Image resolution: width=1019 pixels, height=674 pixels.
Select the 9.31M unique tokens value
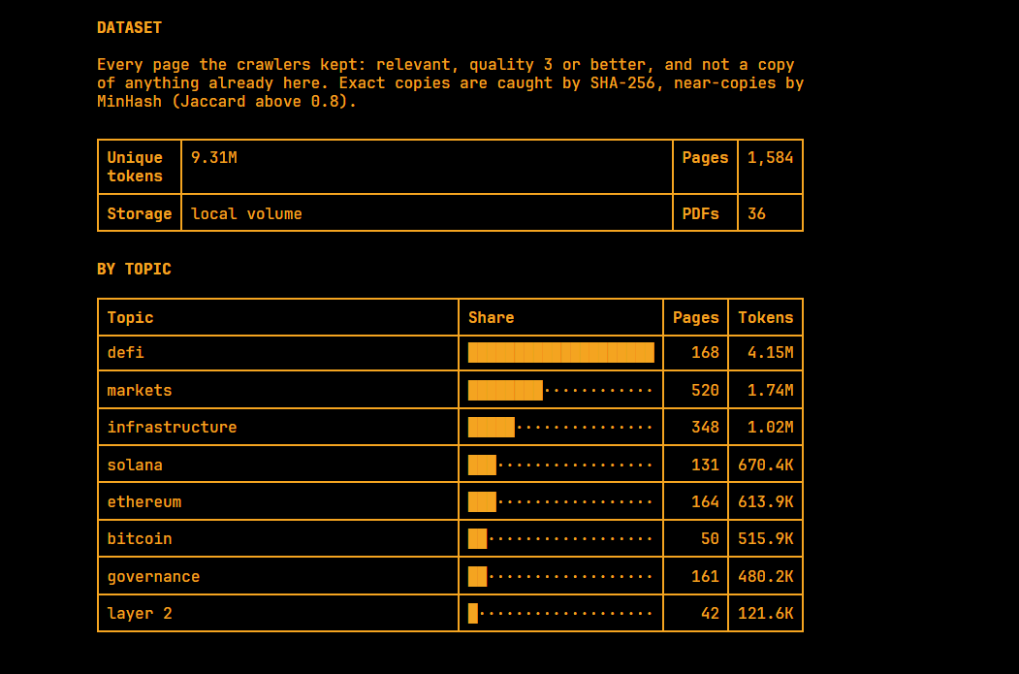click(x=214, y=158)
